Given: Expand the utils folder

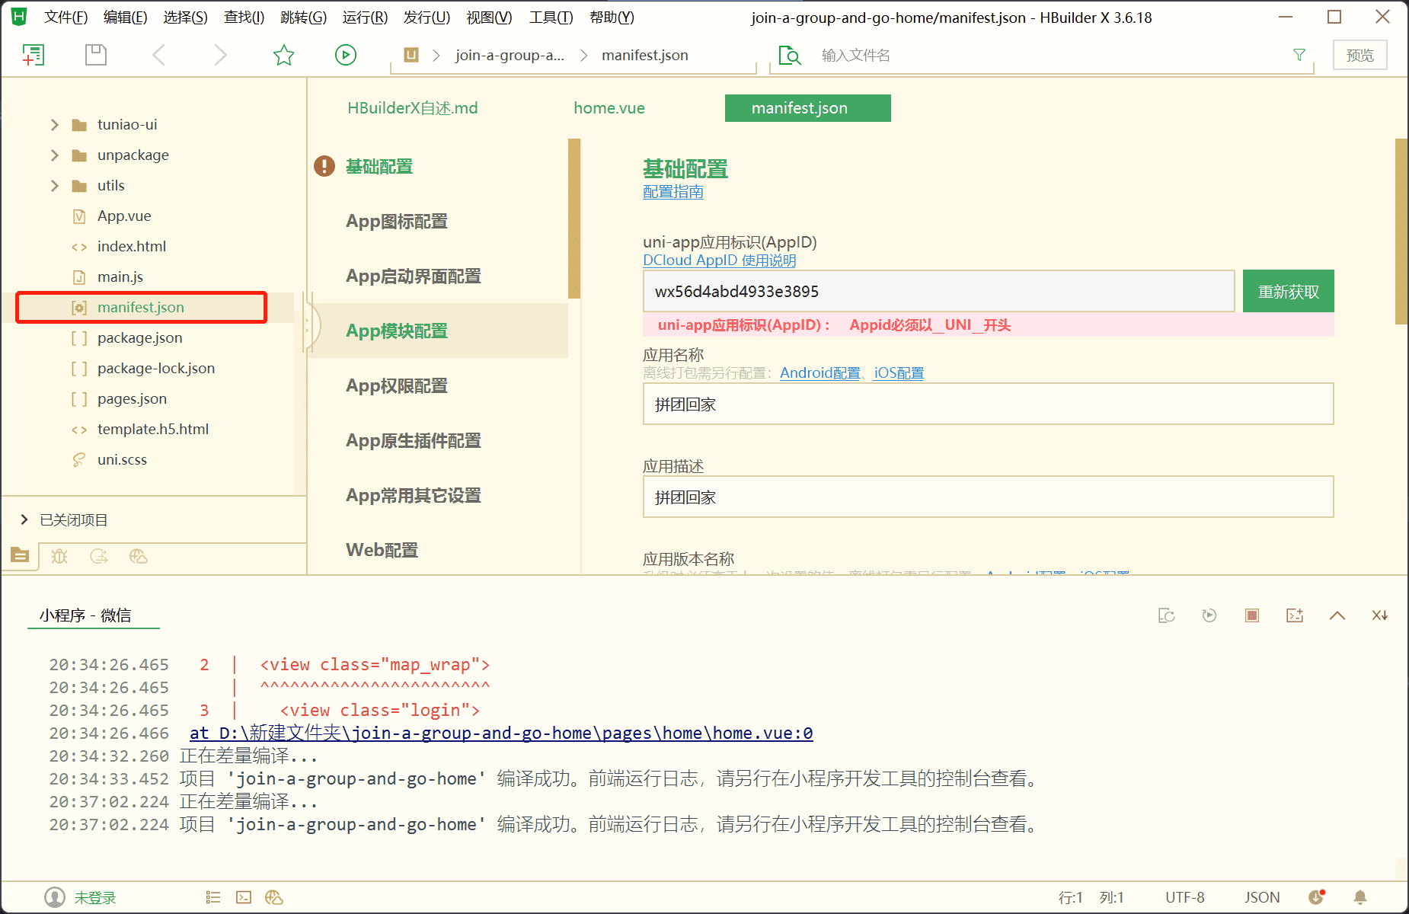Looking at the screenshot, I should coord(55,186).
